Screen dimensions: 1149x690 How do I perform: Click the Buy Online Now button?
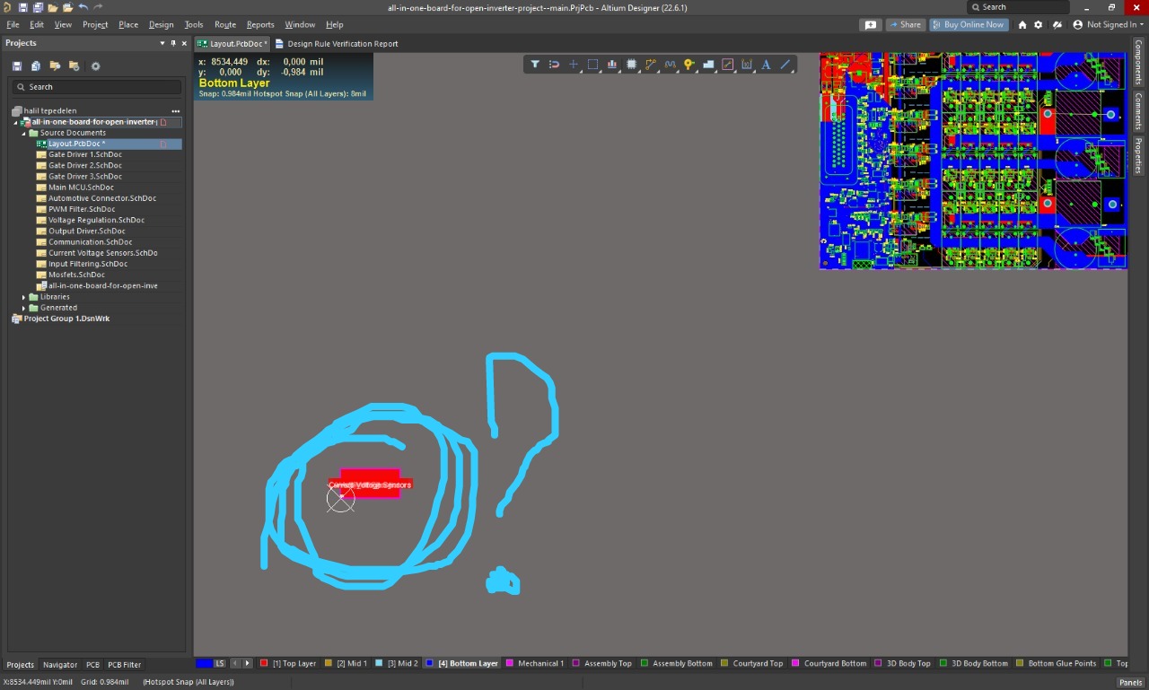pyautogui.click(x=969, y=25)
